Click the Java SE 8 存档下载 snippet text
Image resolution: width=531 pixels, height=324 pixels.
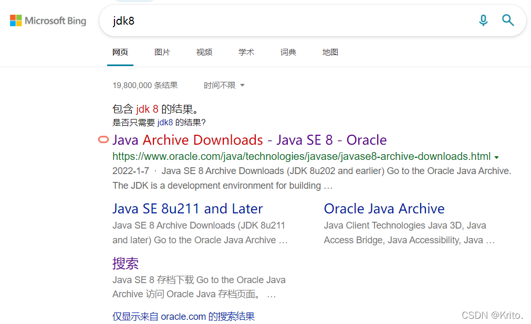199,287
